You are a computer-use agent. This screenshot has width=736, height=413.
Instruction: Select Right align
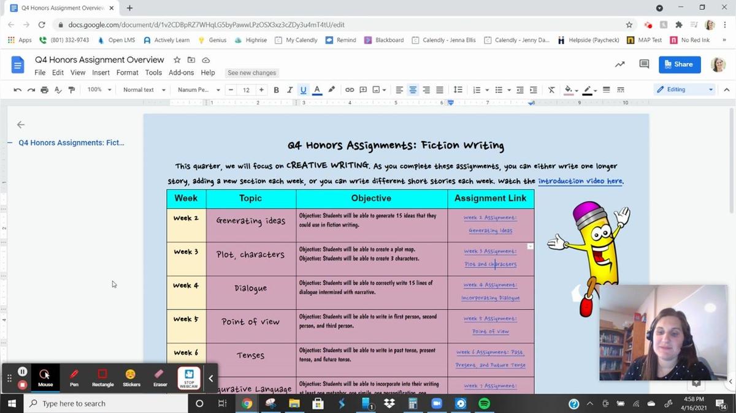coord(426,89)
